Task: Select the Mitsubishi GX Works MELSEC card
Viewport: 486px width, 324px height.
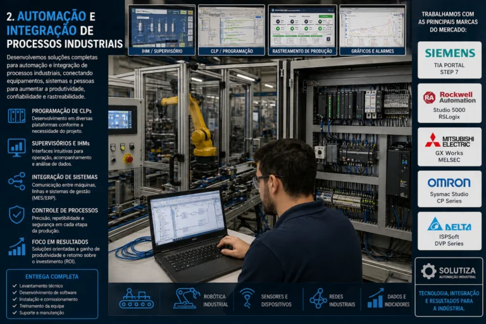Action: [449, 147]
